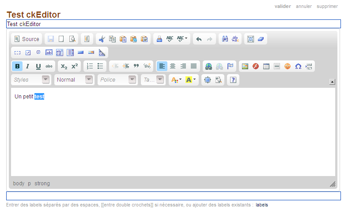Toggle Superscript formatting
348x210 pixels.
pos(75,66)
